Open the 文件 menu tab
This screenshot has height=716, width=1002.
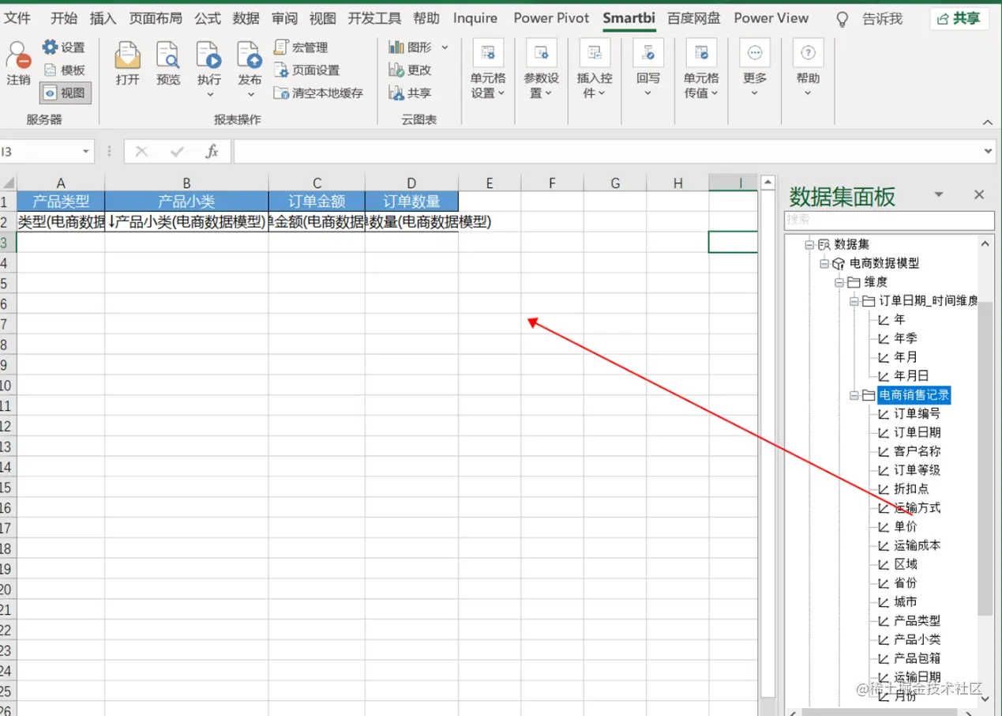coord(18,18)
